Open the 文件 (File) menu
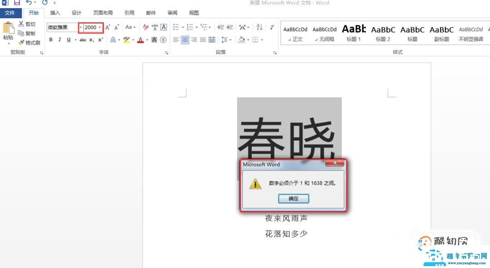This screenshot has height=268, width=490. point(10,13)
